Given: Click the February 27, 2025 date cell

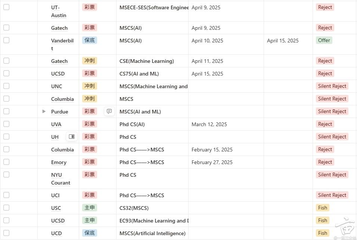Looking at the screenshot, I should [x=212, y=163].
